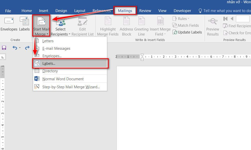Choose Letters from the merge menu

(x=70, y=41)
